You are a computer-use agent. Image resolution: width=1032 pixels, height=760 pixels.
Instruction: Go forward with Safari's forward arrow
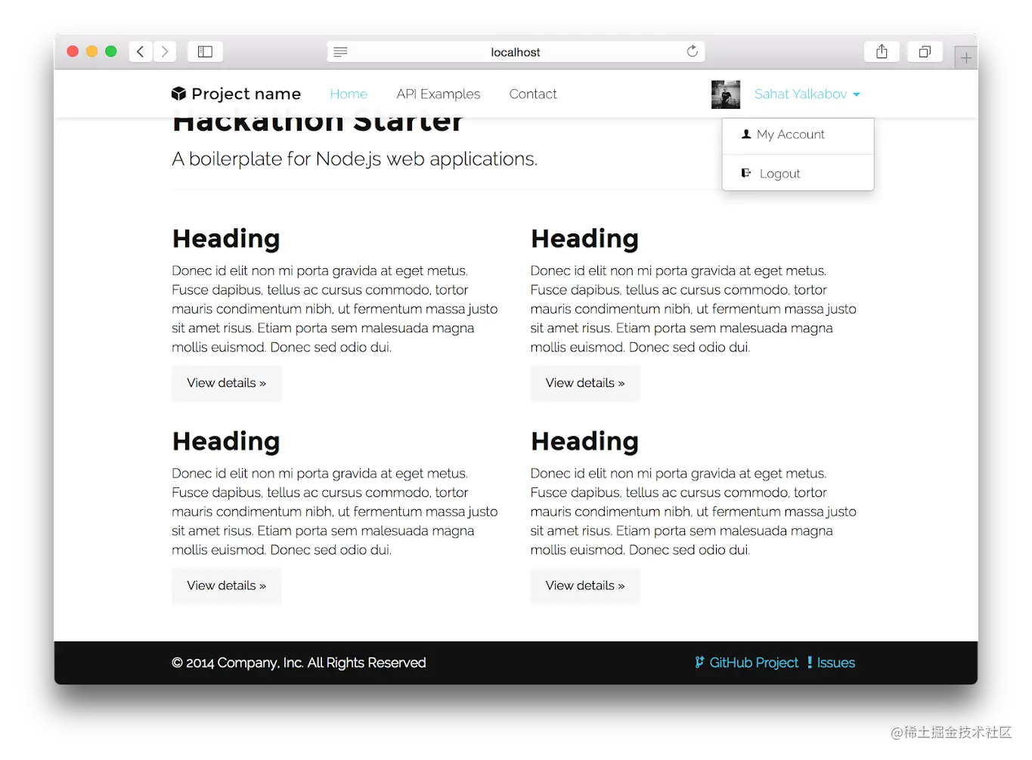tap(165, 51)
